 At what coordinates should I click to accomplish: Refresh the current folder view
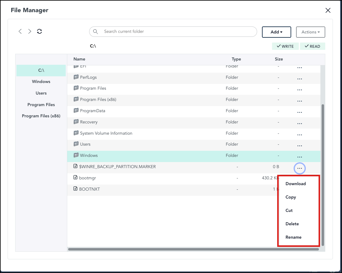tap(40, 31)
